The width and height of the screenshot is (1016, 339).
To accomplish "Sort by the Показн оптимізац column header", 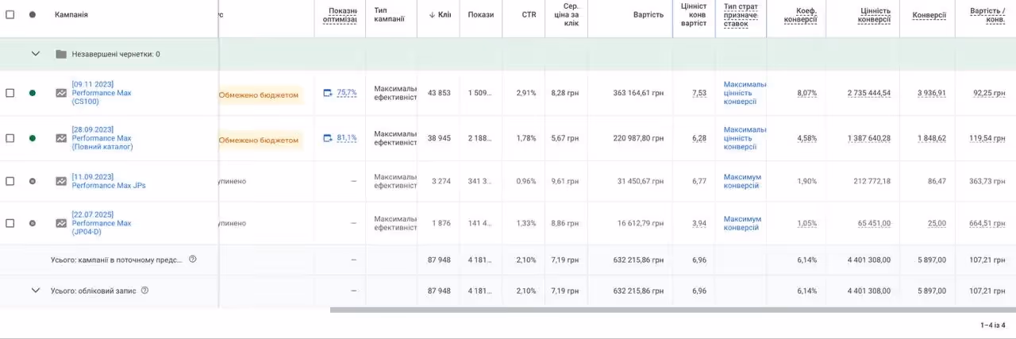I will click(x=342, y=14).
